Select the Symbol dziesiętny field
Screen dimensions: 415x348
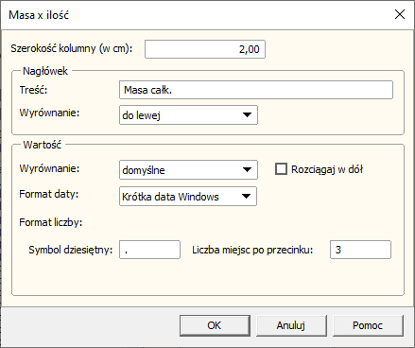tap(149, 250)
